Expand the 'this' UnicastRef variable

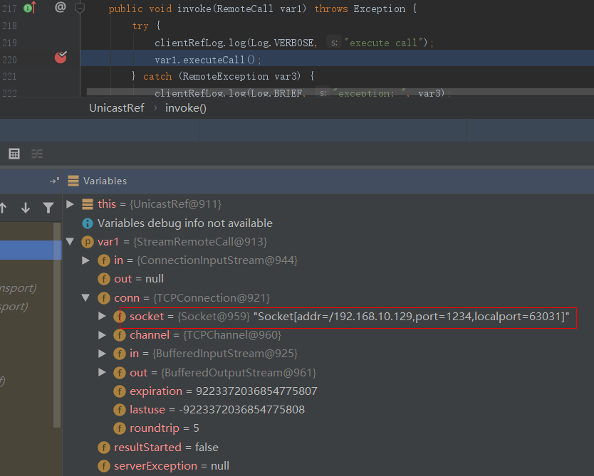[x=70, y=204]
